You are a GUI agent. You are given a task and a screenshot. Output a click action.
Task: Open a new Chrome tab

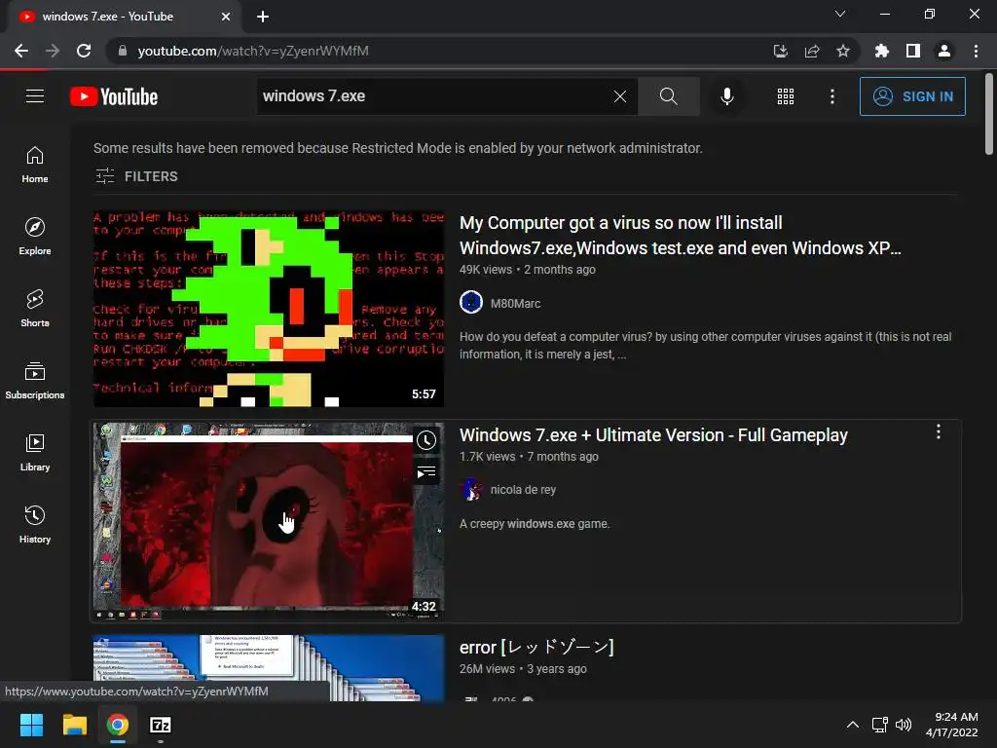pyautogui.click(x=263, y=17)
